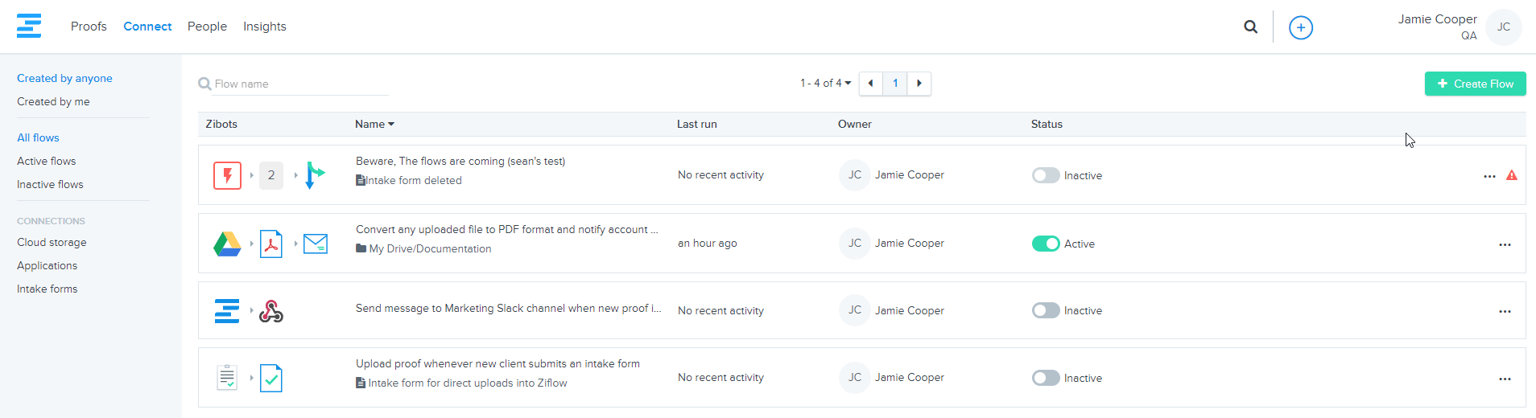
Task: Click the red warning triangle icon
Action: (x=1511, y=175)
